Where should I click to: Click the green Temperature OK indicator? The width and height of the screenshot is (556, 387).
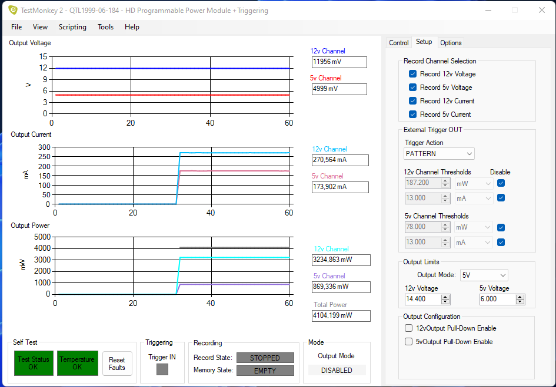coord(77,363)
